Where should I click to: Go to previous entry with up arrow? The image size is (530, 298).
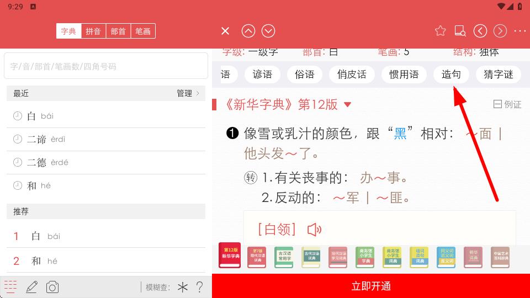(248, 31)
